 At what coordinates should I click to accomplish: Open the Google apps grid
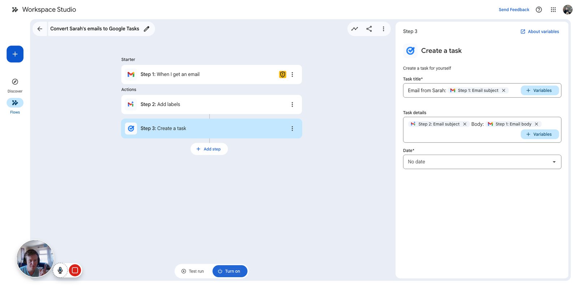[553, 10]
